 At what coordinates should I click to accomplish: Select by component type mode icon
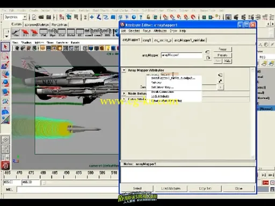click(76, 17)
